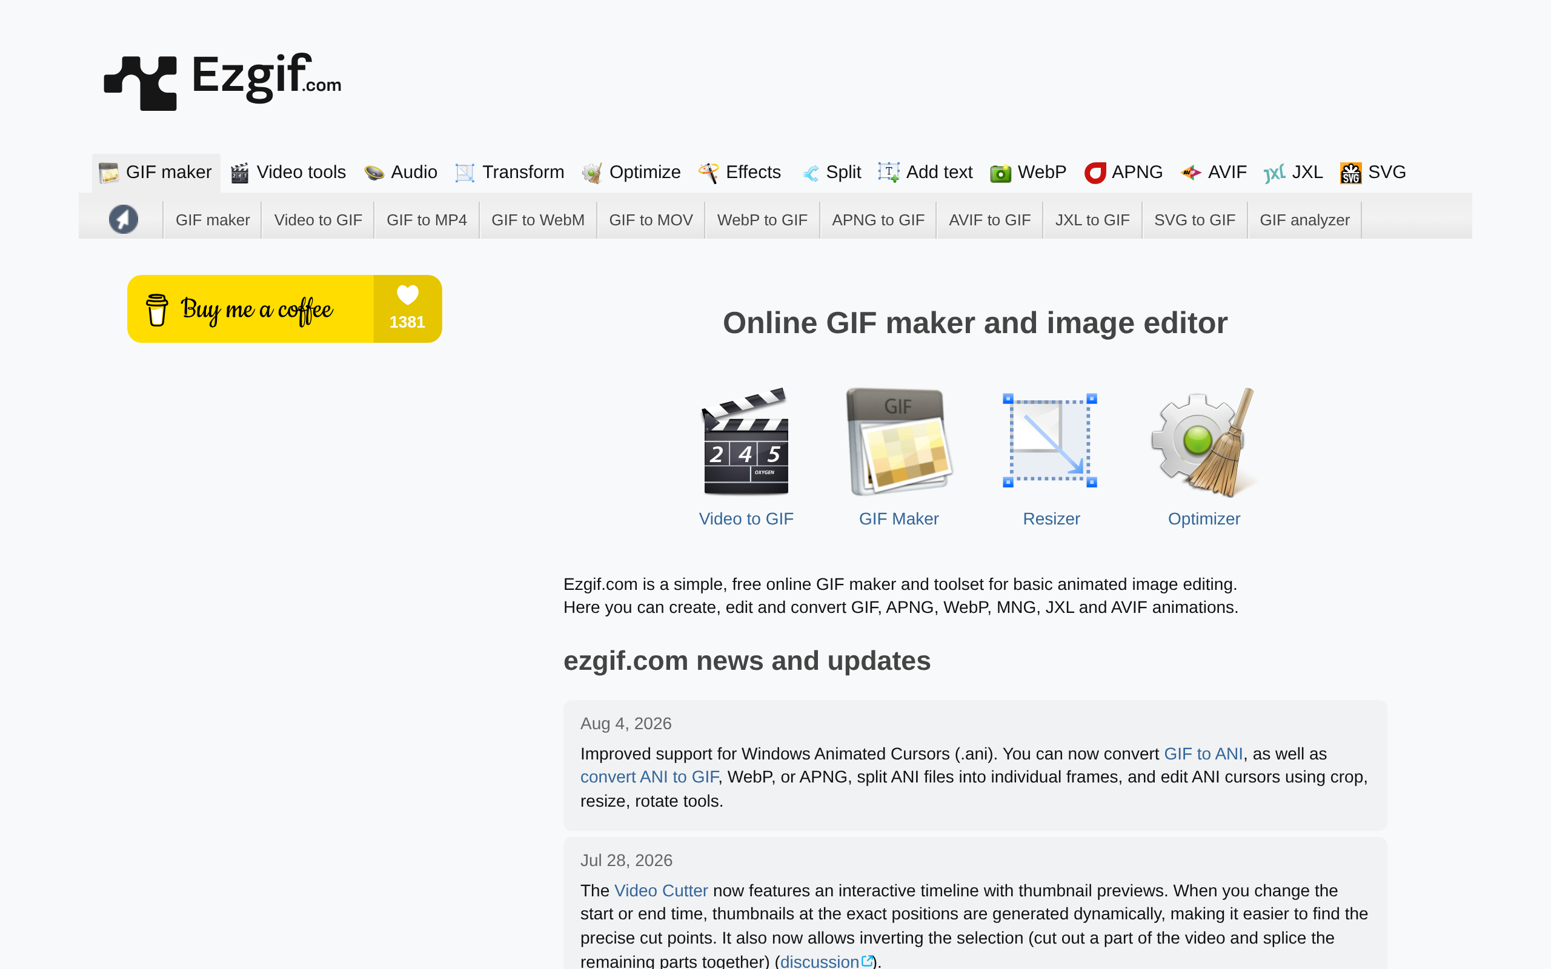Click the Audio speaker icon
Screen dimensions: 1551x969
point(374,173)
